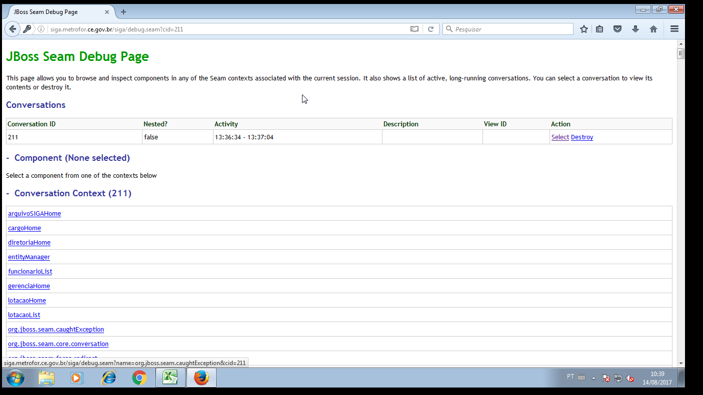This screenshot has height=395, width=703.
Task: Click scrollbar down arrow
Action: point(680,364)
